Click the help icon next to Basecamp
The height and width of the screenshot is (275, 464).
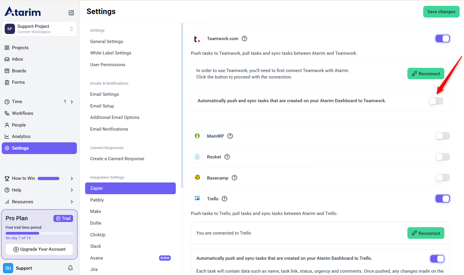234,178
